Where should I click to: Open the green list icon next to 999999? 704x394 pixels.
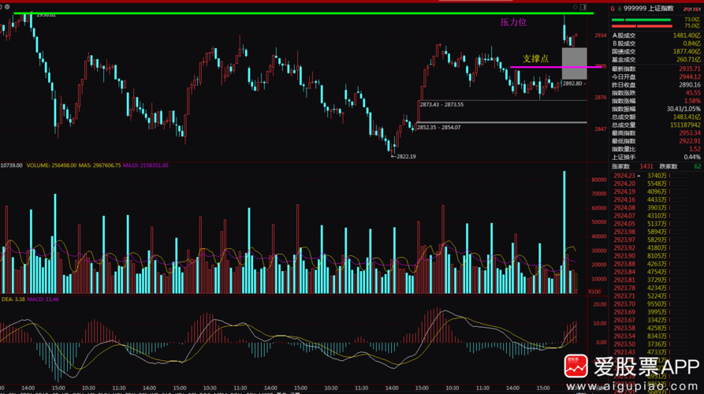[620, 7]
